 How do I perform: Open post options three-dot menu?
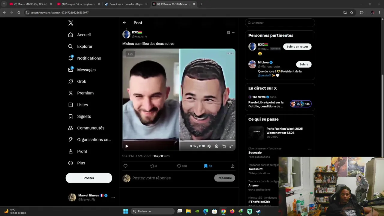(234, 32)
